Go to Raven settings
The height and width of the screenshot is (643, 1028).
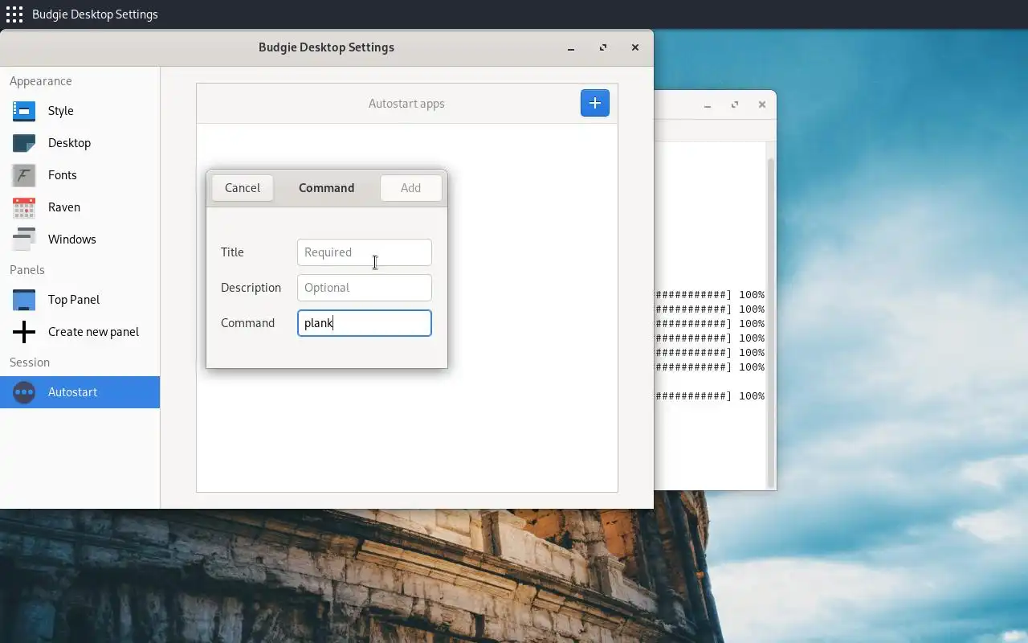(80, 207)
